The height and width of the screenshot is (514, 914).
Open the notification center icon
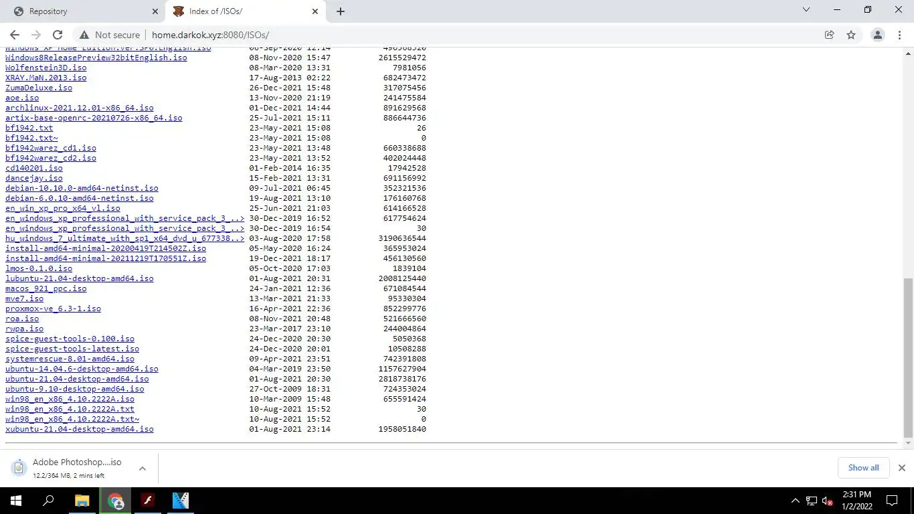[x=892, y=501]
